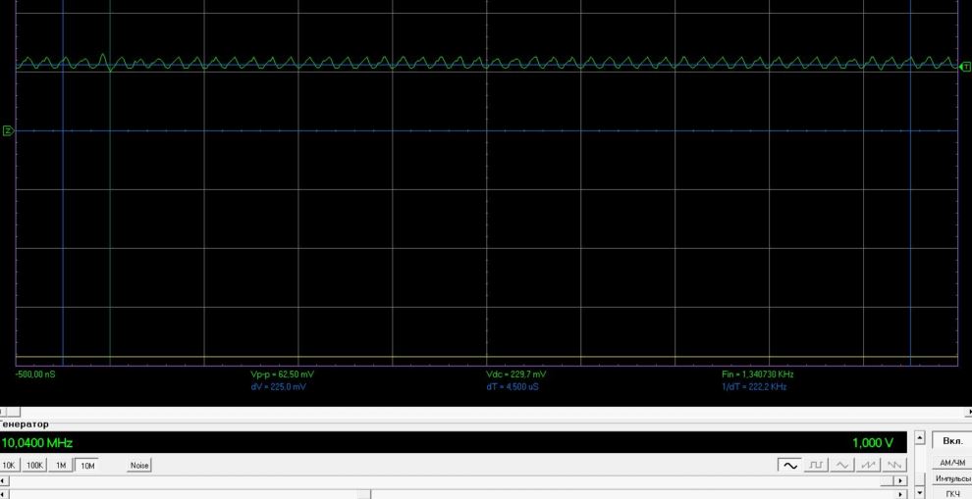Open the АМ/ЧМ modulation mode
This screenshot has height=499, width=972.
[x=952, y=463]
